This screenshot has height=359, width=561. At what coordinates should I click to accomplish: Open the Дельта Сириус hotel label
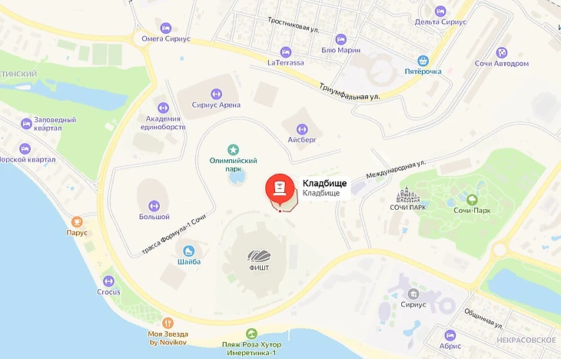(440, 22)
